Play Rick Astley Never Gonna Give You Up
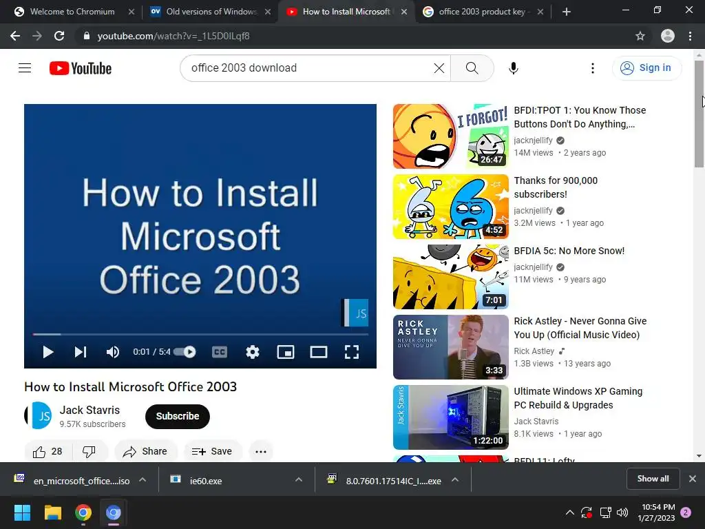The width and height of the screenshot is (705, 529). tap(450, 347)
